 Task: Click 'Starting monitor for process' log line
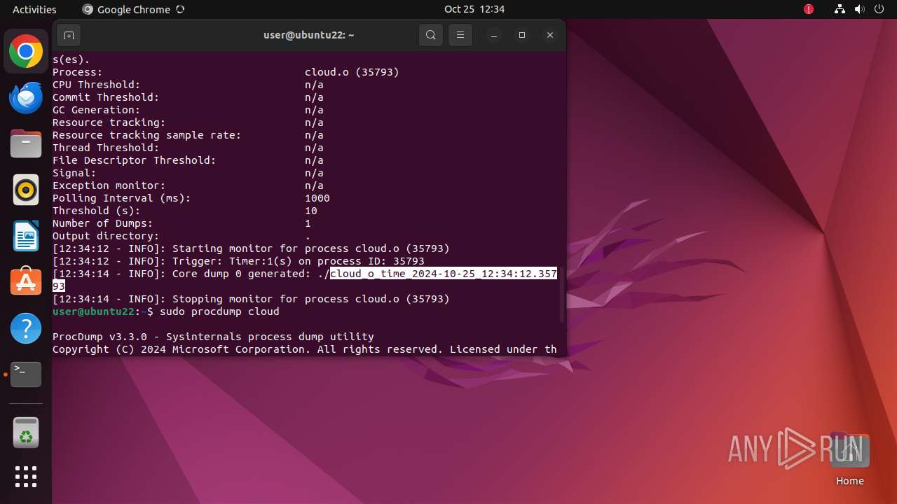point(251,248)
